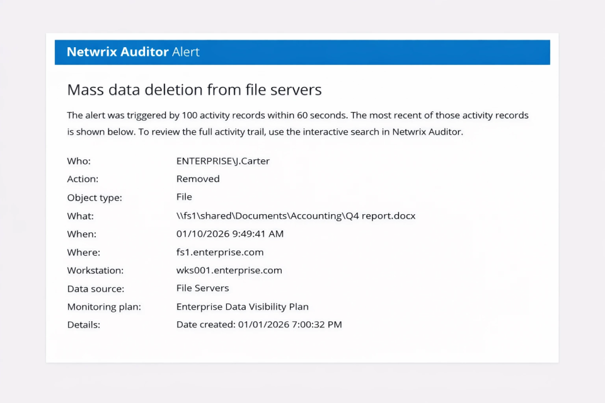Click the Details value 'Date created: 01/01/2026 7:00:32 PM'
The image size is (605, 403).
(259, 324)
